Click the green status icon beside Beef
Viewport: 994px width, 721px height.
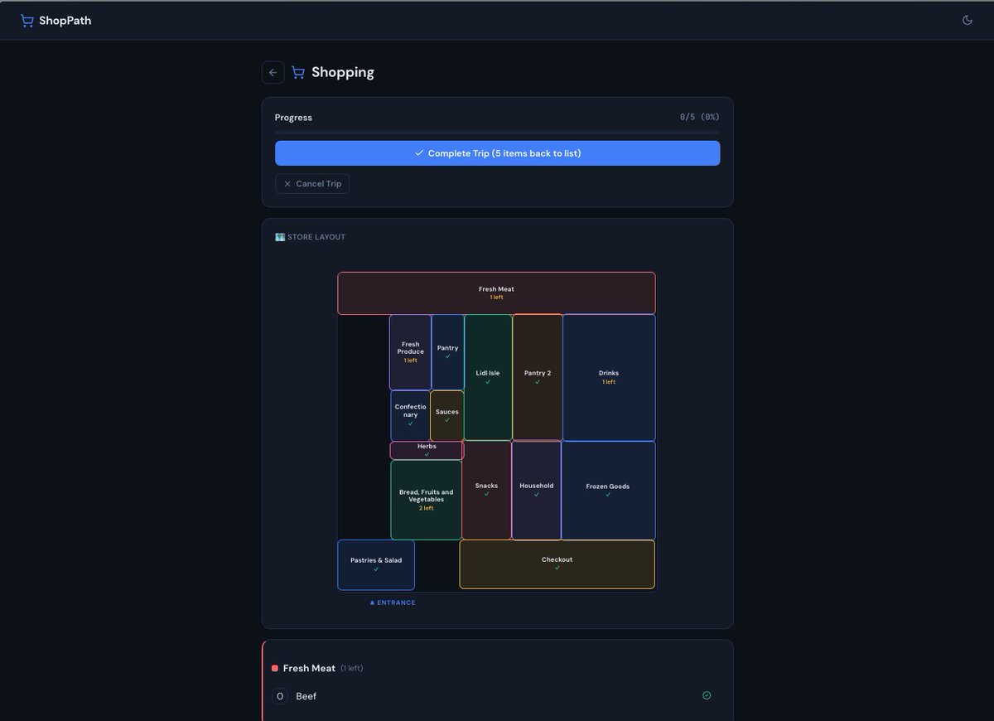click(x=707, y=695)
